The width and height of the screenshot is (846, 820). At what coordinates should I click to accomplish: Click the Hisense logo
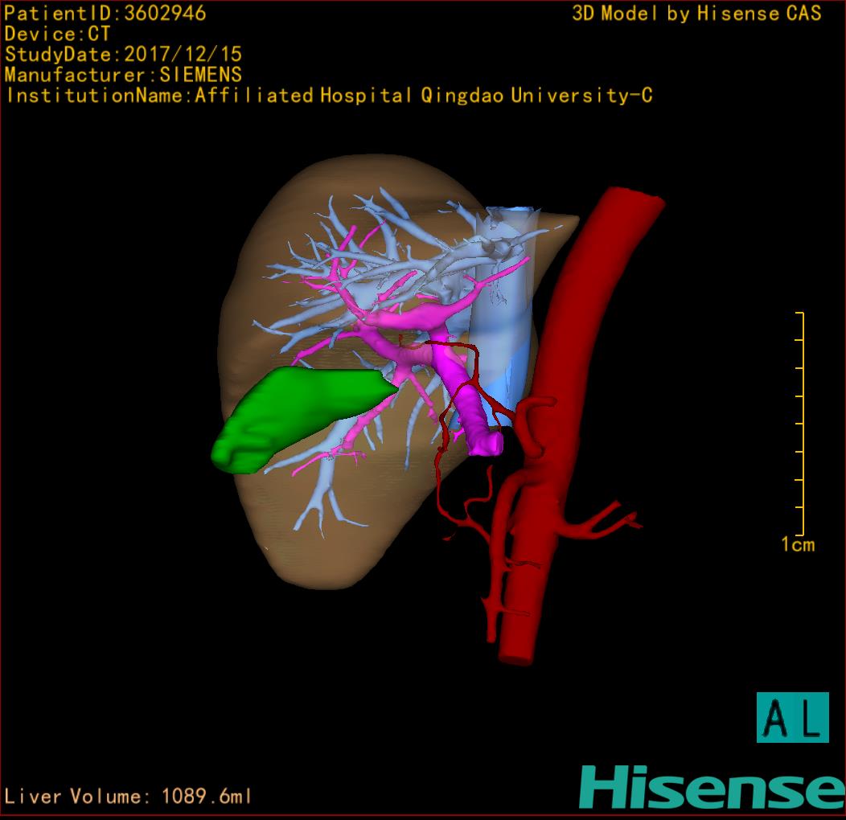[712, 787]
